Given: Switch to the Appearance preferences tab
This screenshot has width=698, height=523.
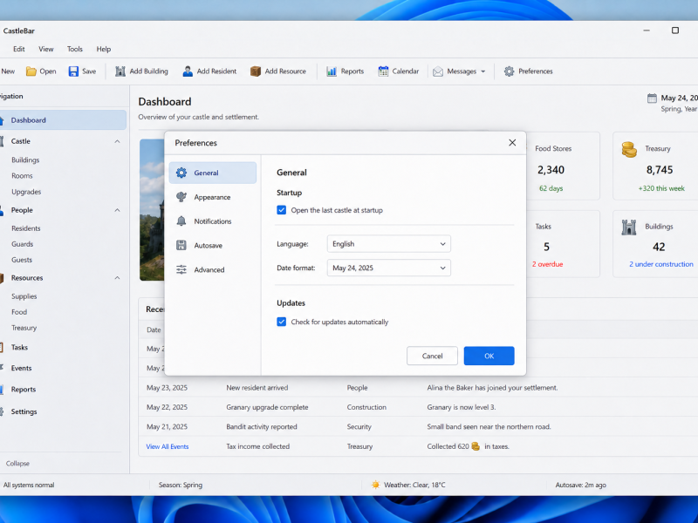Looking at the screenshot, I should [212, 197].
